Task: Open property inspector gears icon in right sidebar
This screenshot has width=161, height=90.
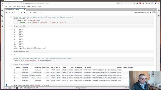Action: (159, 10)
